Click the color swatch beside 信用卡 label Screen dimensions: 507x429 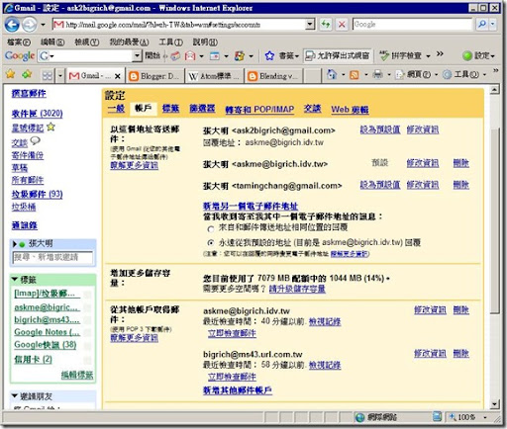point(87,359)
